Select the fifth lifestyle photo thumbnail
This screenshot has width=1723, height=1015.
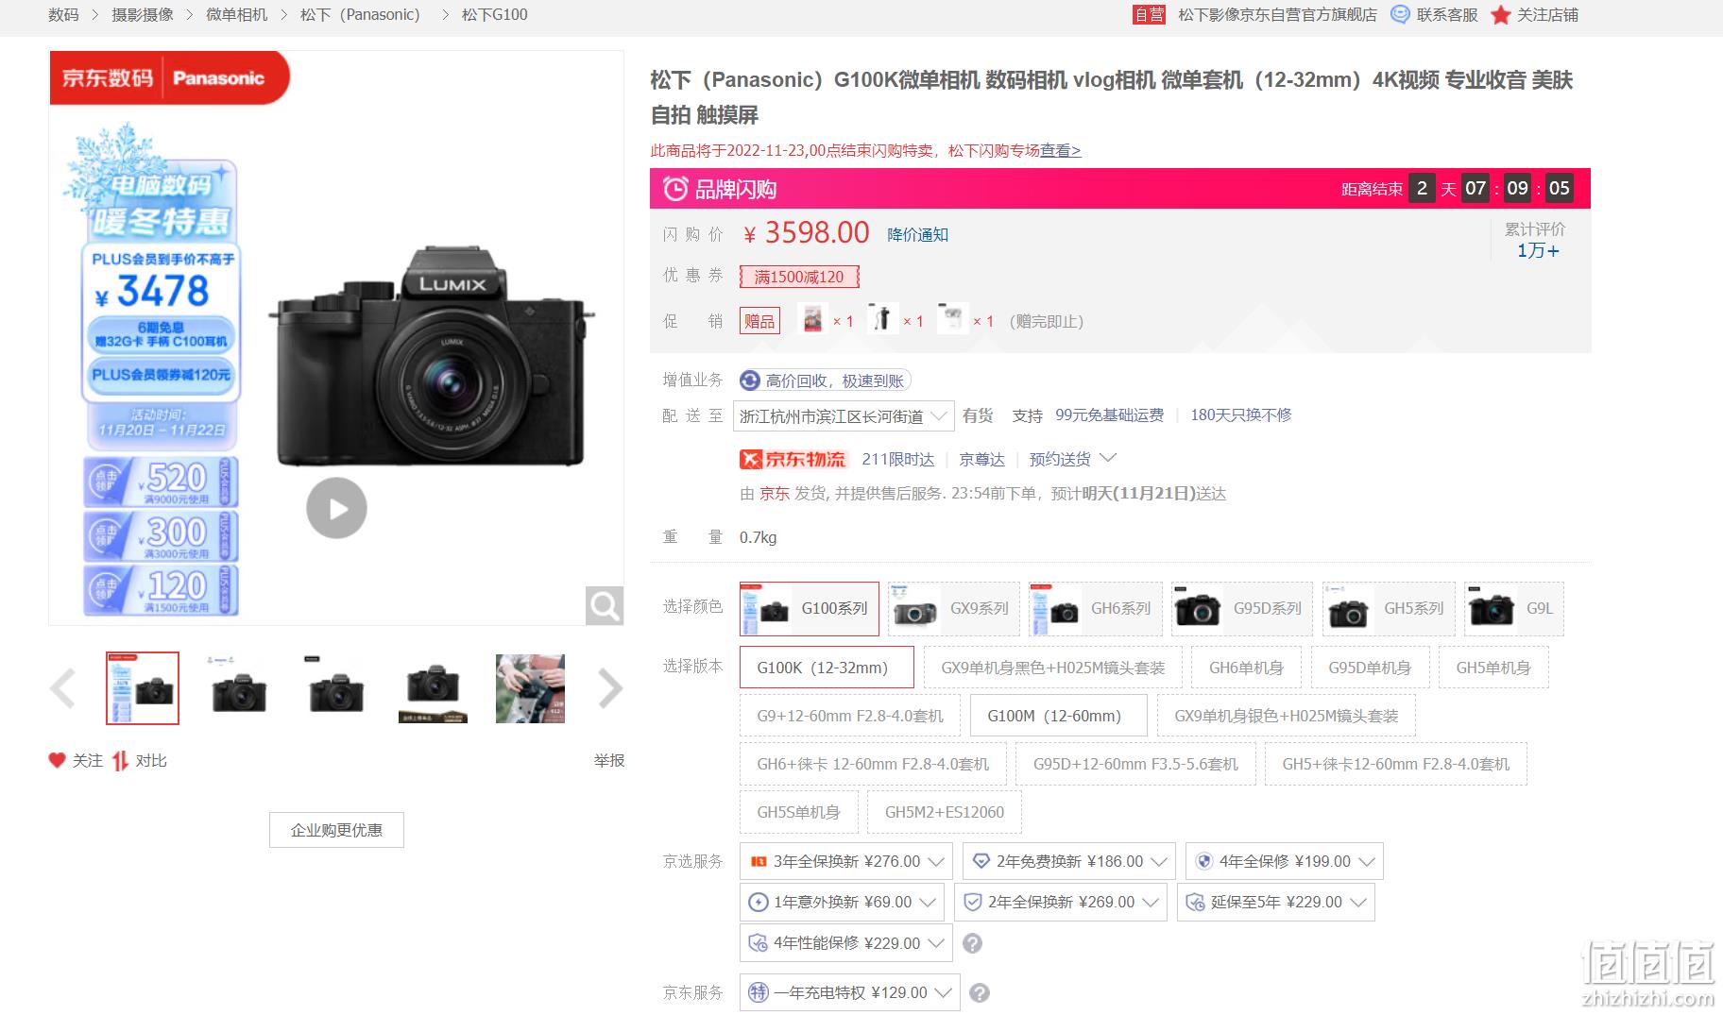(530, 688)
